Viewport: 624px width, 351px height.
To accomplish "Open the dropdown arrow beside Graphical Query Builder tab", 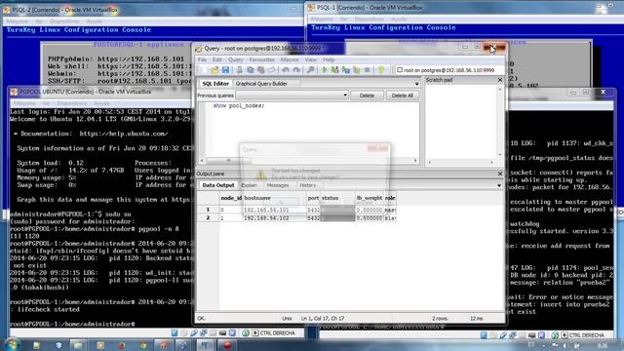I will [x=416, y=84].
